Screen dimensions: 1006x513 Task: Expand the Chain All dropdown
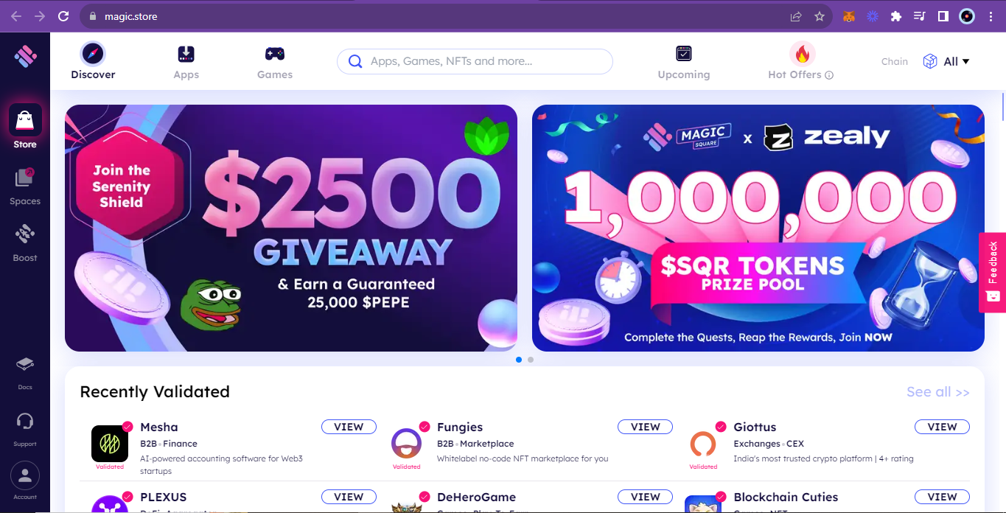pyautogui.click(x=946, y=62)
